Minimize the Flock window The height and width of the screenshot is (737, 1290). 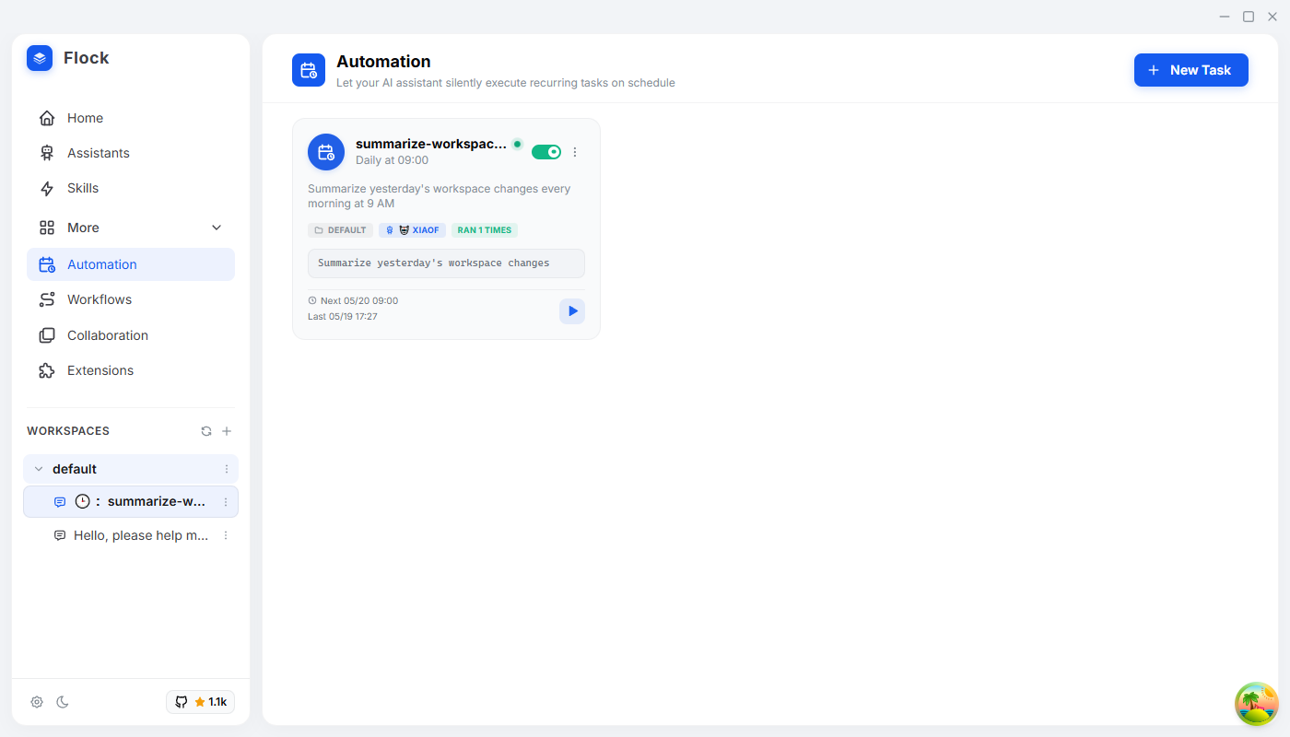[x=1225, y=17]
